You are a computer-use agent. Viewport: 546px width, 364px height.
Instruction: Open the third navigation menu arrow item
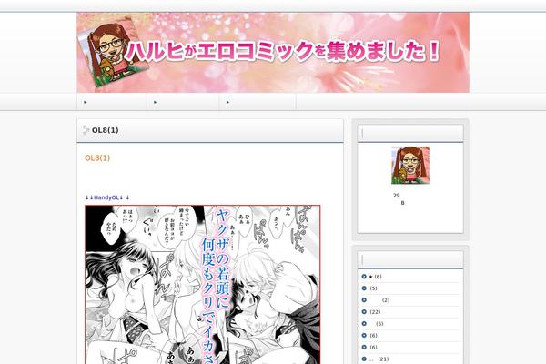coord(258,102)
